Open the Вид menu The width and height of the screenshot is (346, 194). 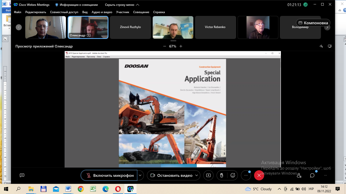click(85, 12)
